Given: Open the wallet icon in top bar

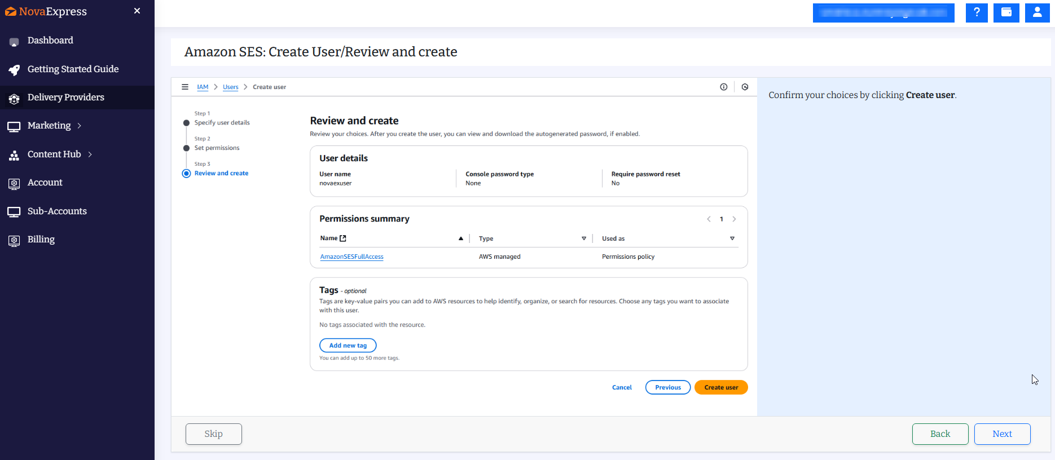Looking at the screenshot, I should point(1006,12).
